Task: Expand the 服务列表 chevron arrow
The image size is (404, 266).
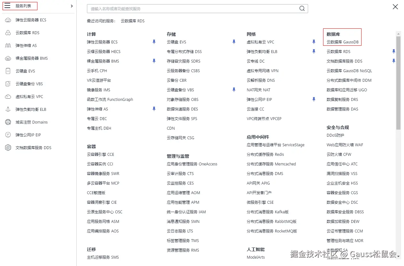Action: click(72, 6)
